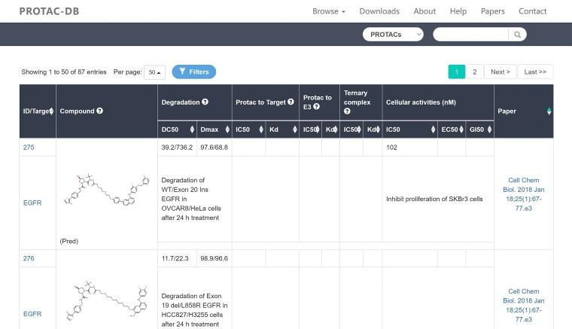
Task: Open the Downloads page
Action: pyautogui.click(x=379, y=11)
